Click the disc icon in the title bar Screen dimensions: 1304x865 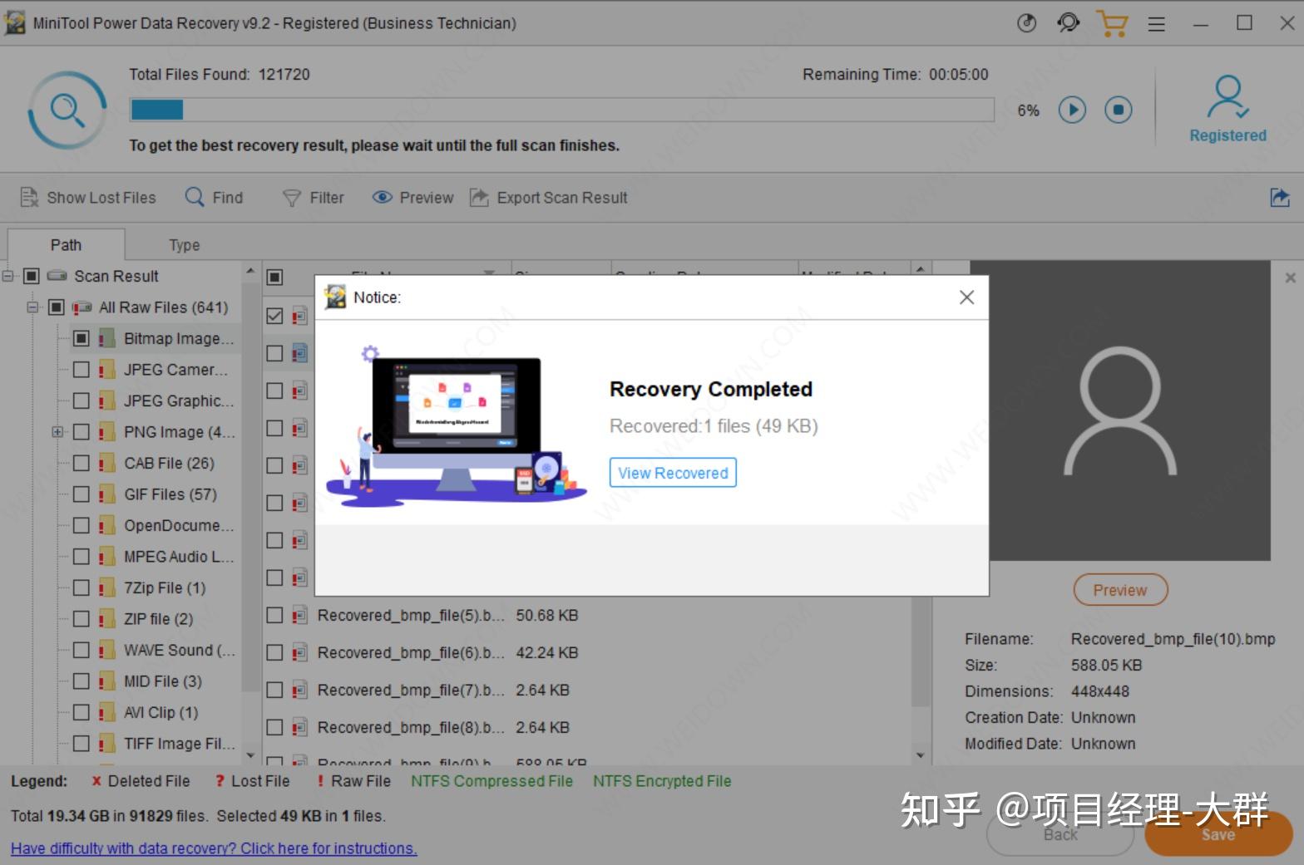[x=1027, y=23]
